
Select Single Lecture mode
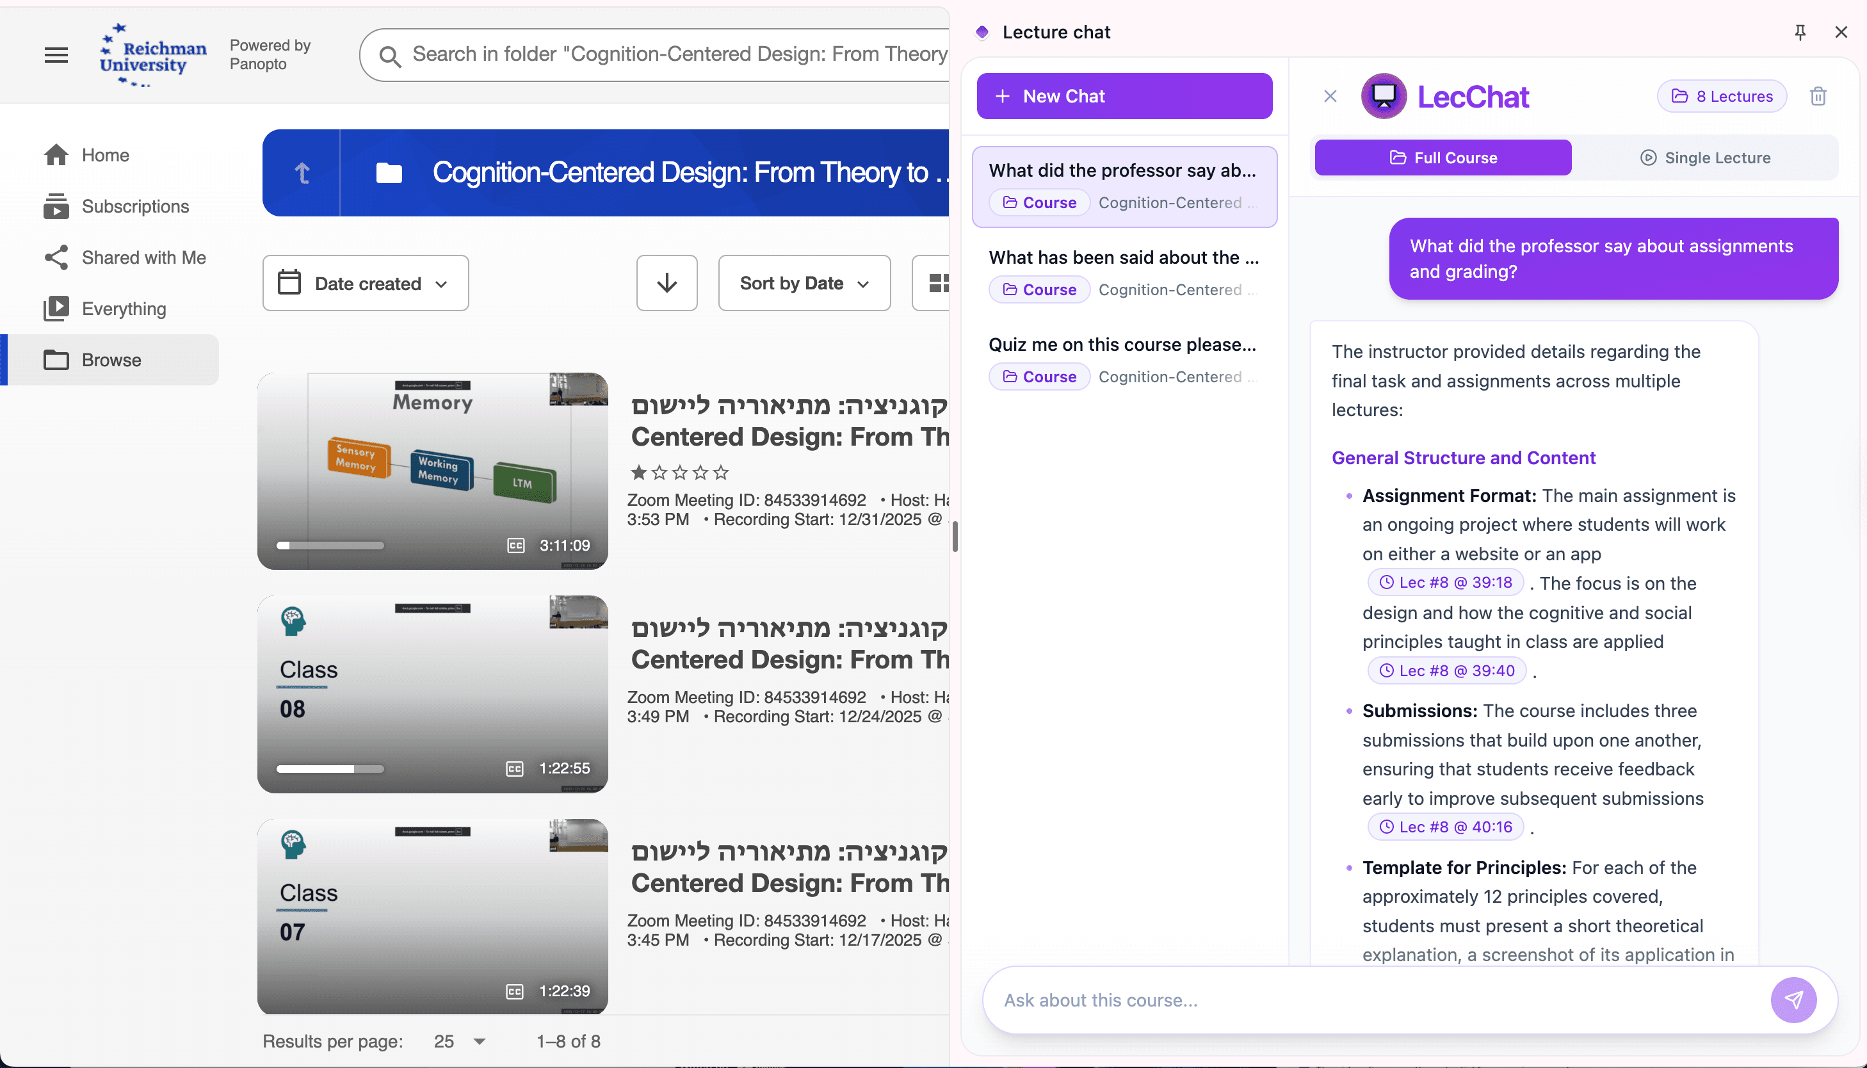click(1705, 158)
